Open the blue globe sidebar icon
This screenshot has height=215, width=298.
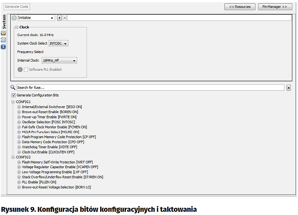(4, 40)
